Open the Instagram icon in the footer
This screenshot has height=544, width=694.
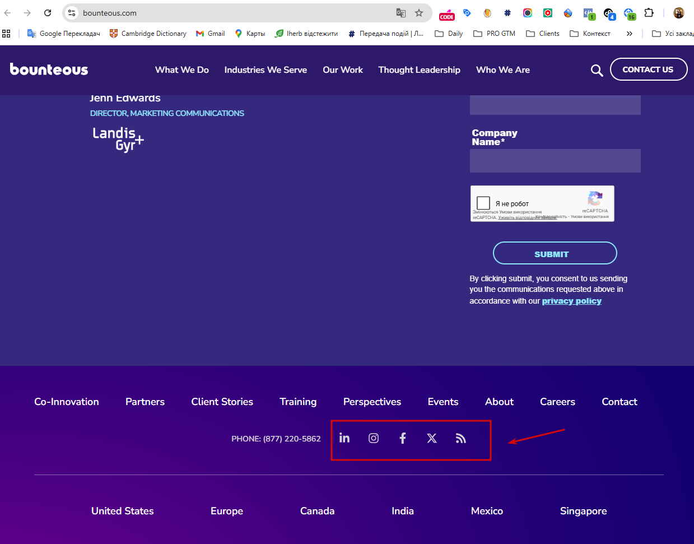pyautogui.click(x=374, y=438)
